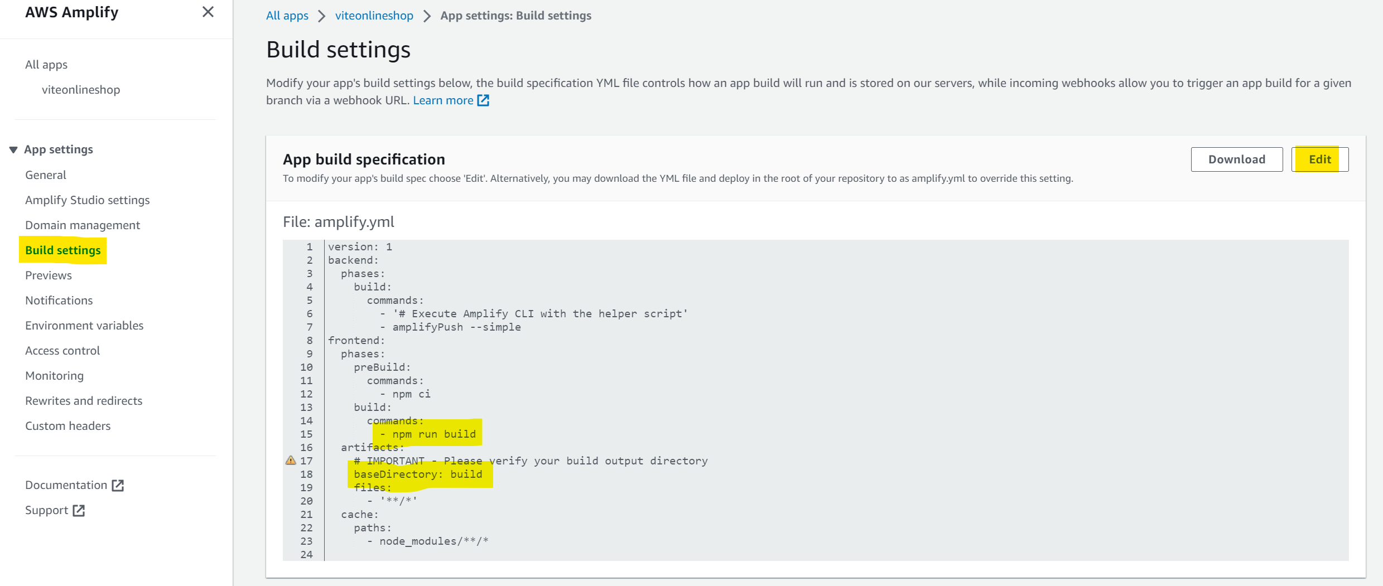Collapse the App settings section
Viewport: 1383px width, 586px height.
(13, 149)
